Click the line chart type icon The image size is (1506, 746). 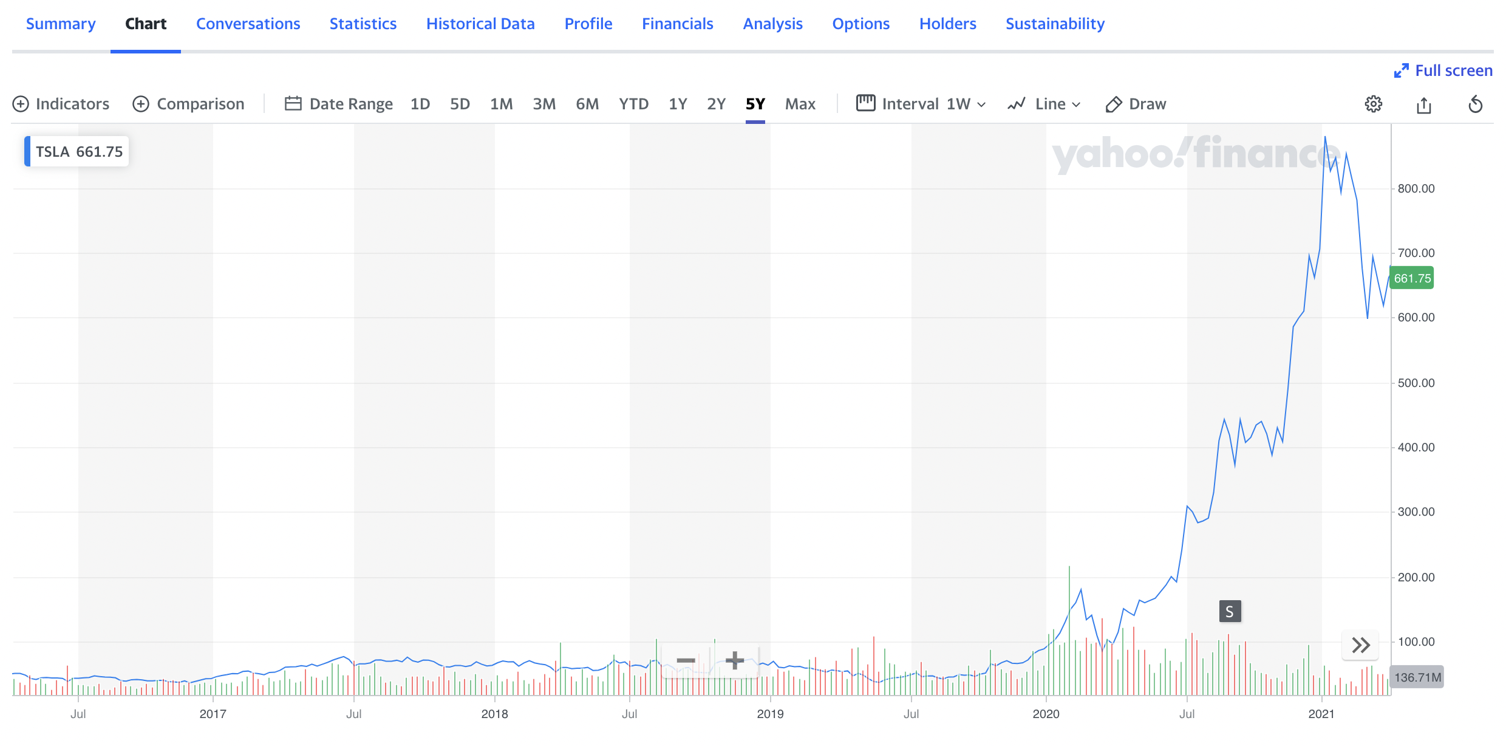[x=1017, y=104]
